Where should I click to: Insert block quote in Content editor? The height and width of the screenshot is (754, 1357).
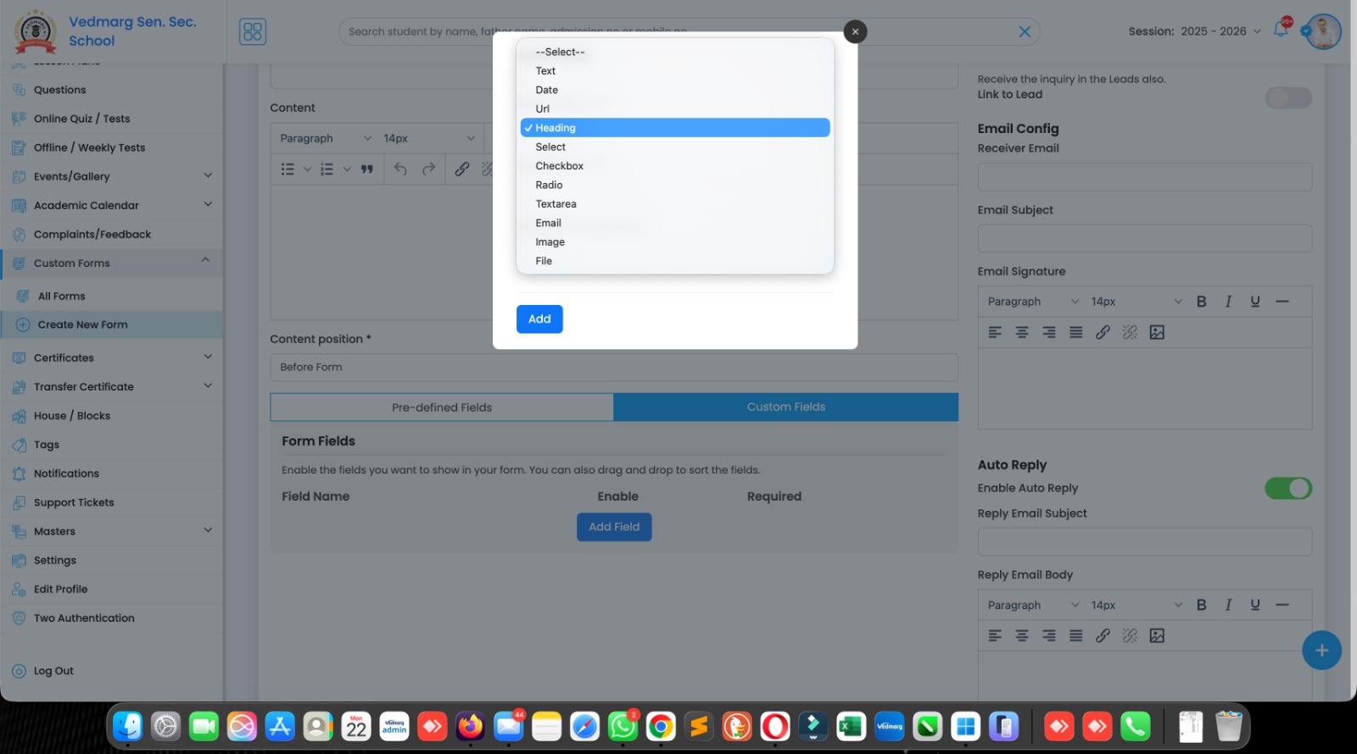pyautogui.click(x=367, y=169)
